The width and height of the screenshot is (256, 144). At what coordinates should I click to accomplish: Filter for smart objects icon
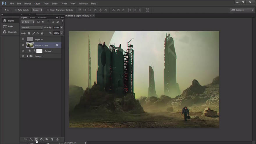tap(58, 22)
